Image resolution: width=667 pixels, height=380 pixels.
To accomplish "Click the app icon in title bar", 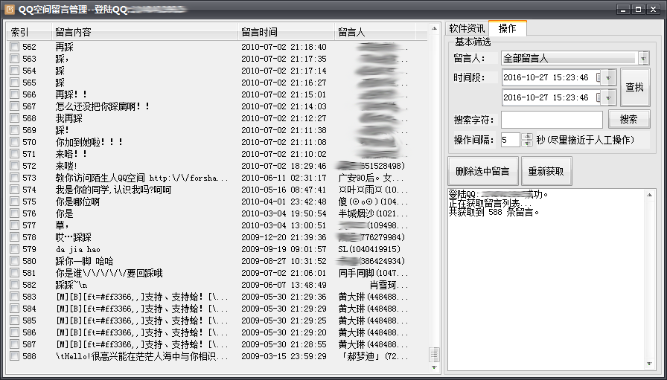I will coord(10,9).
